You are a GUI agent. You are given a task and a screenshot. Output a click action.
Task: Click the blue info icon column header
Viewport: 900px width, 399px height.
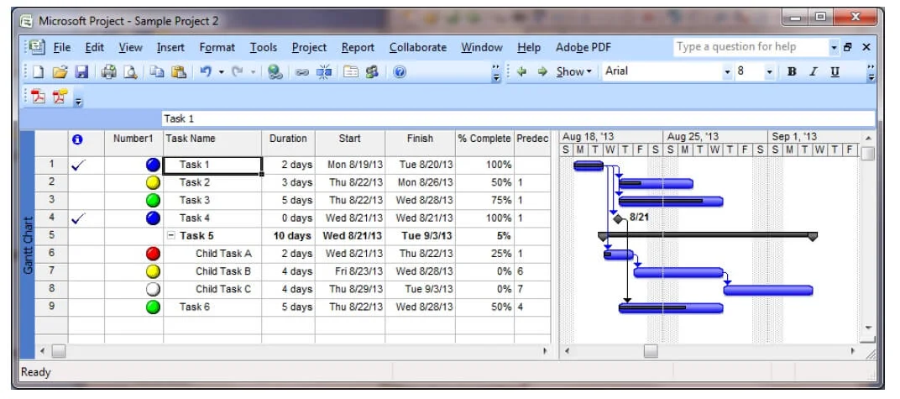point(77,139)
